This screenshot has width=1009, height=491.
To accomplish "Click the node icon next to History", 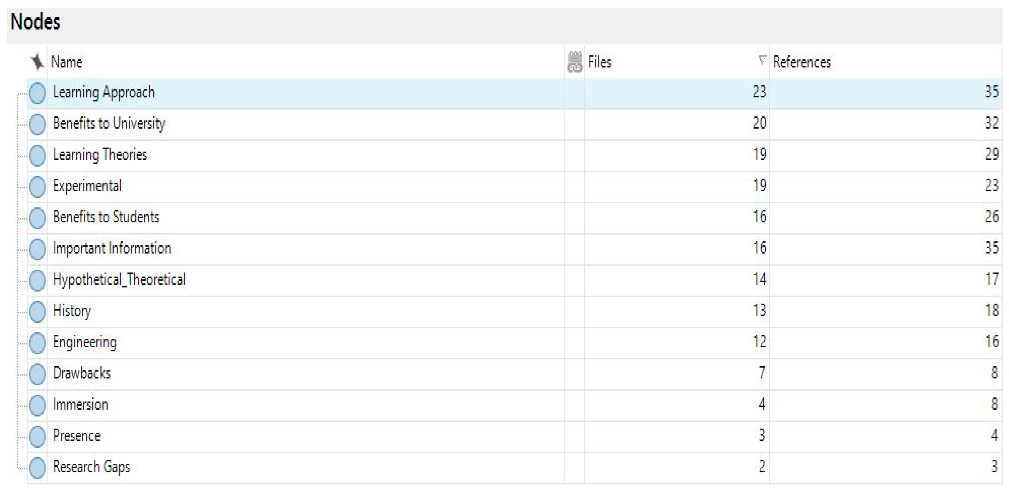I will [x=37, y=312].
